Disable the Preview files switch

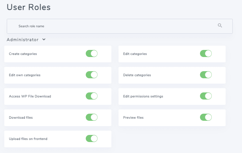206,117
